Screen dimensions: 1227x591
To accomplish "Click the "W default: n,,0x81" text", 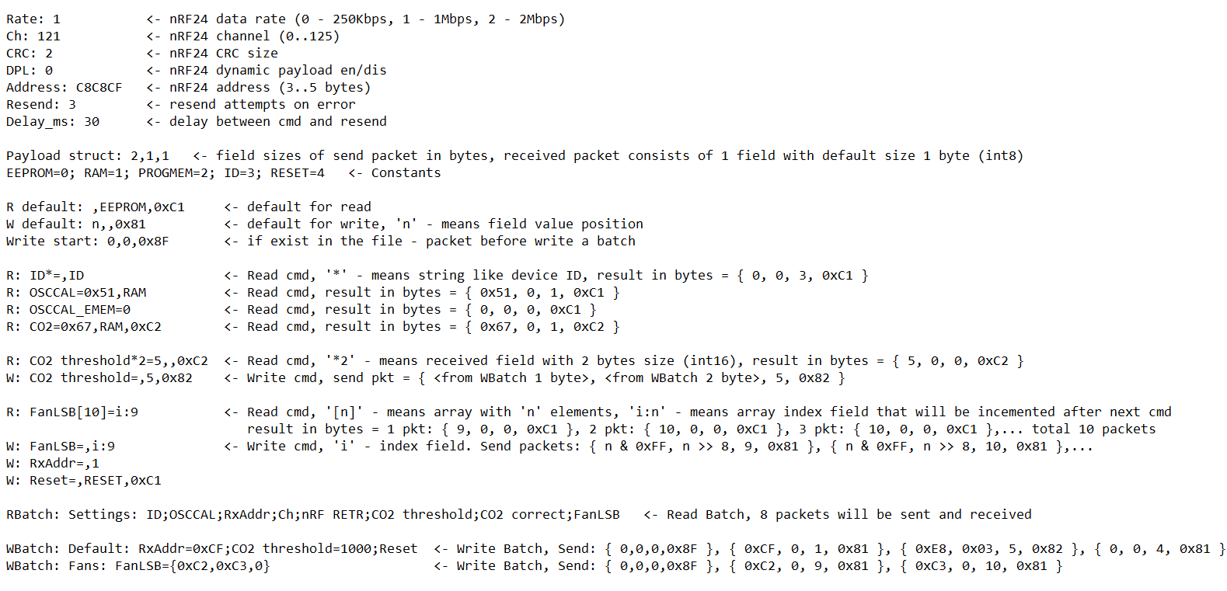I will (x=76, y=224).
